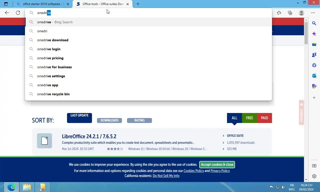
Task: Open the profile avatar icon
Action: [301, 13]
